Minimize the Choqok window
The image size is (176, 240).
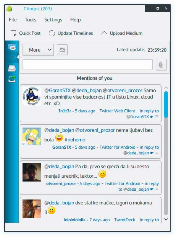[149, 8]
